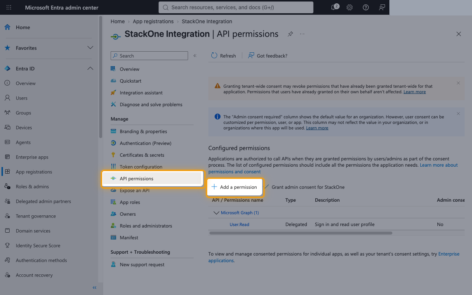
Task: Collapse the Microsoft Graph (1) group
Action: coord(216,213)
